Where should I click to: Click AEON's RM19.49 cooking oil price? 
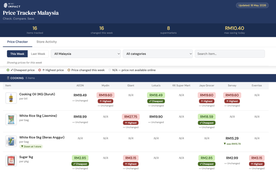[x=80, y=95]
